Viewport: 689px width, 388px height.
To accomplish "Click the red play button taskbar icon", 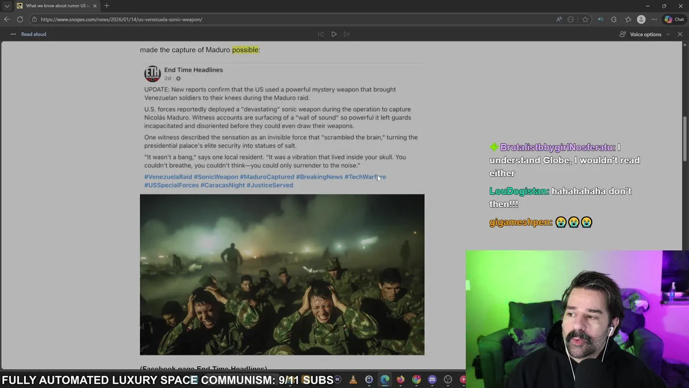I will click(x=463, y=380).
